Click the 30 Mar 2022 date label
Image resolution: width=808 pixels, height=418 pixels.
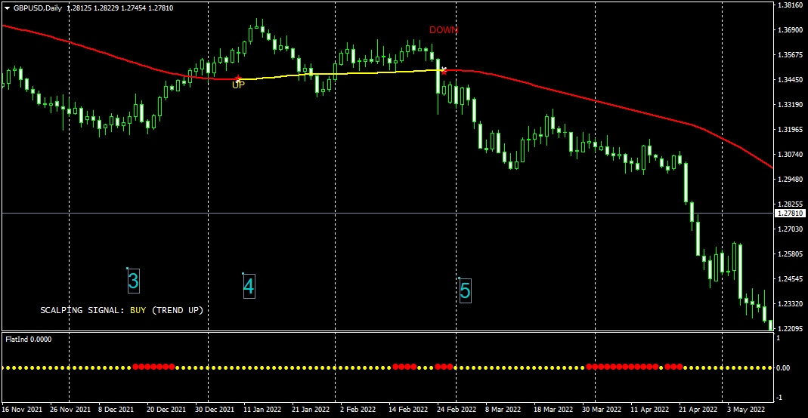coord(602,410)
